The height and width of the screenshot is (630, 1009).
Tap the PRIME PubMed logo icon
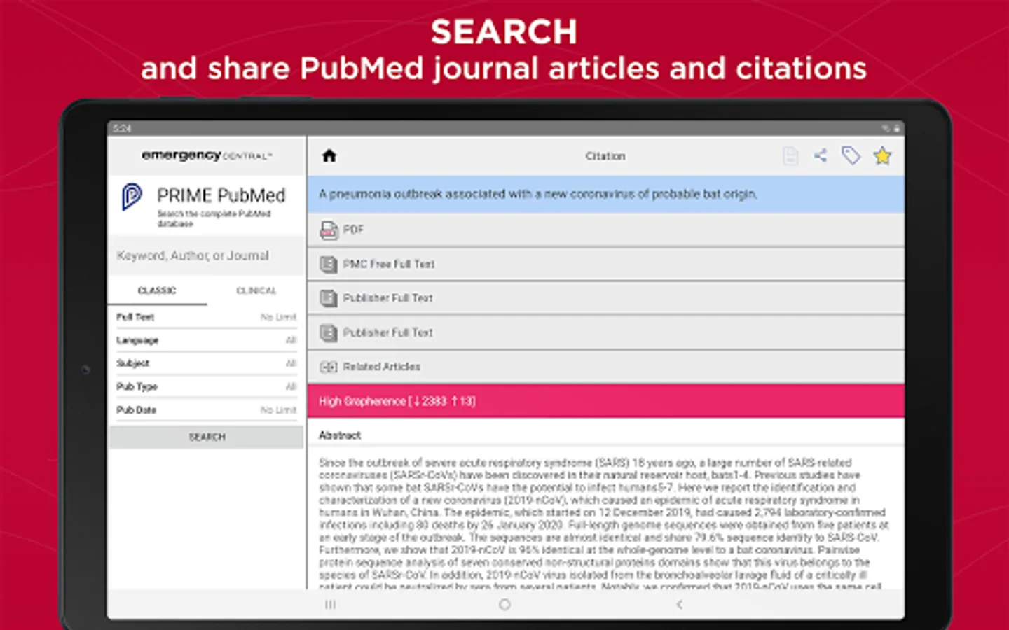tap(132, 197)
